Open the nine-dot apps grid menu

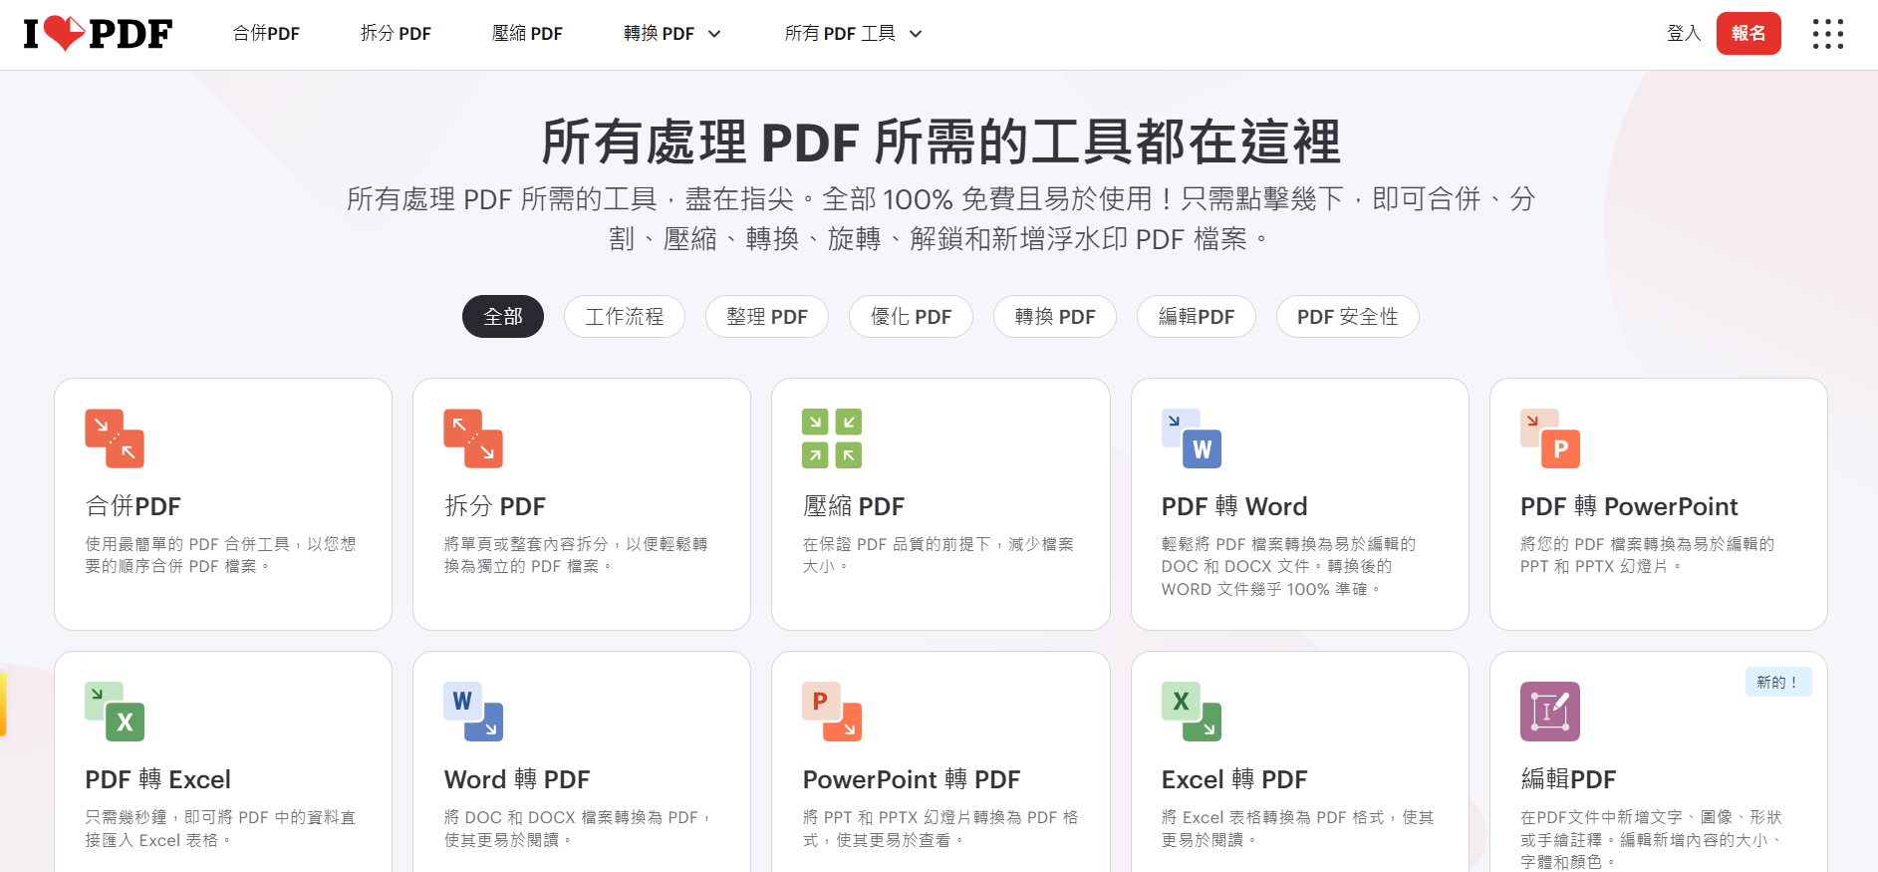(x=1828, y=34)
